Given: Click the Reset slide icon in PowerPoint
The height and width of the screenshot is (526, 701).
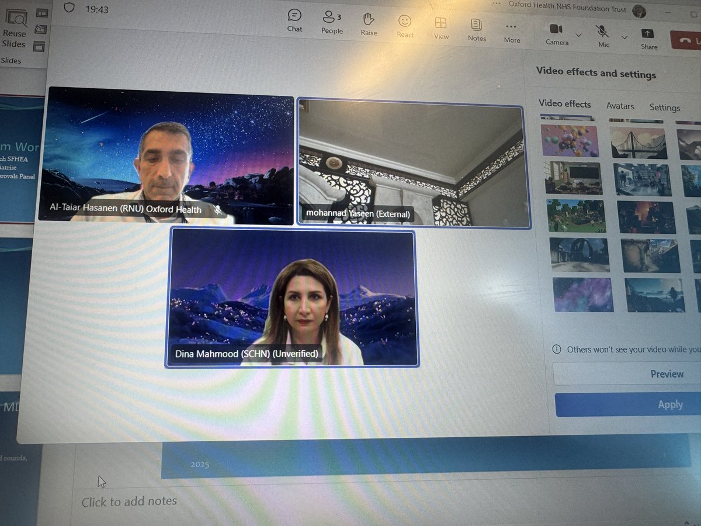Looking at the screenshot, I should (x=40, y=29).
